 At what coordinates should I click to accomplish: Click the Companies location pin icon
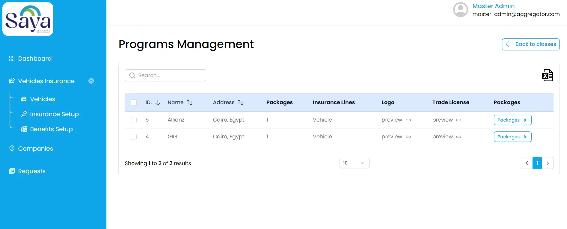tap(12, 149)
